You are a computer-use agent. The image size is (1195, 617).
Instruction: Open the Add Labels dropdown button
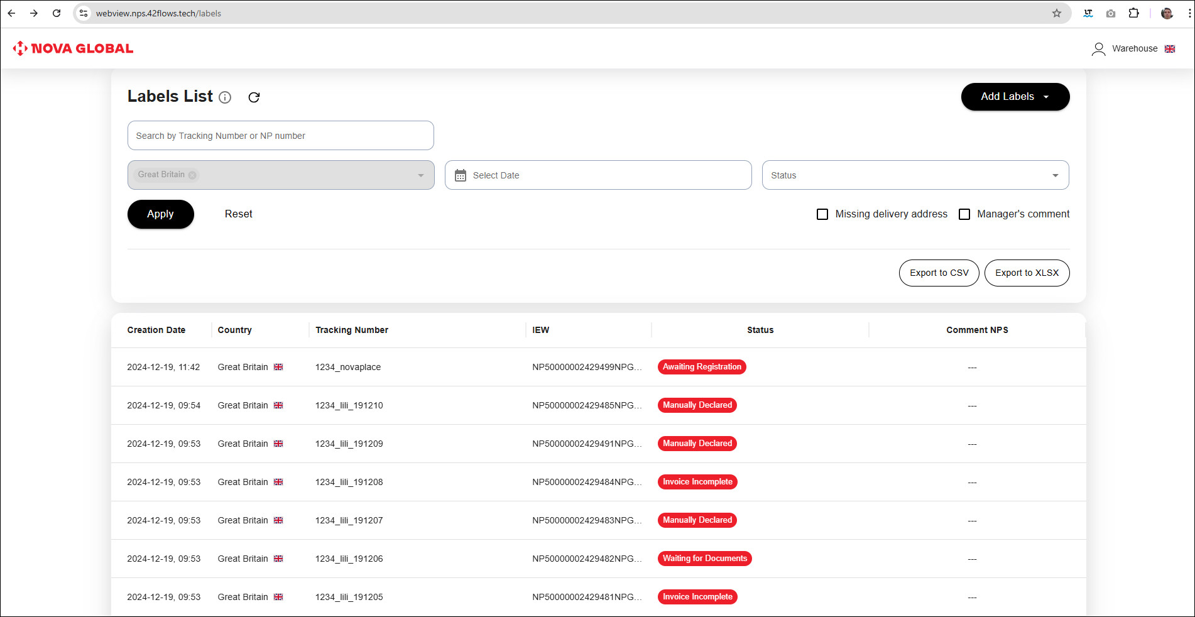pyautogui.click(x=1015, y=97)
